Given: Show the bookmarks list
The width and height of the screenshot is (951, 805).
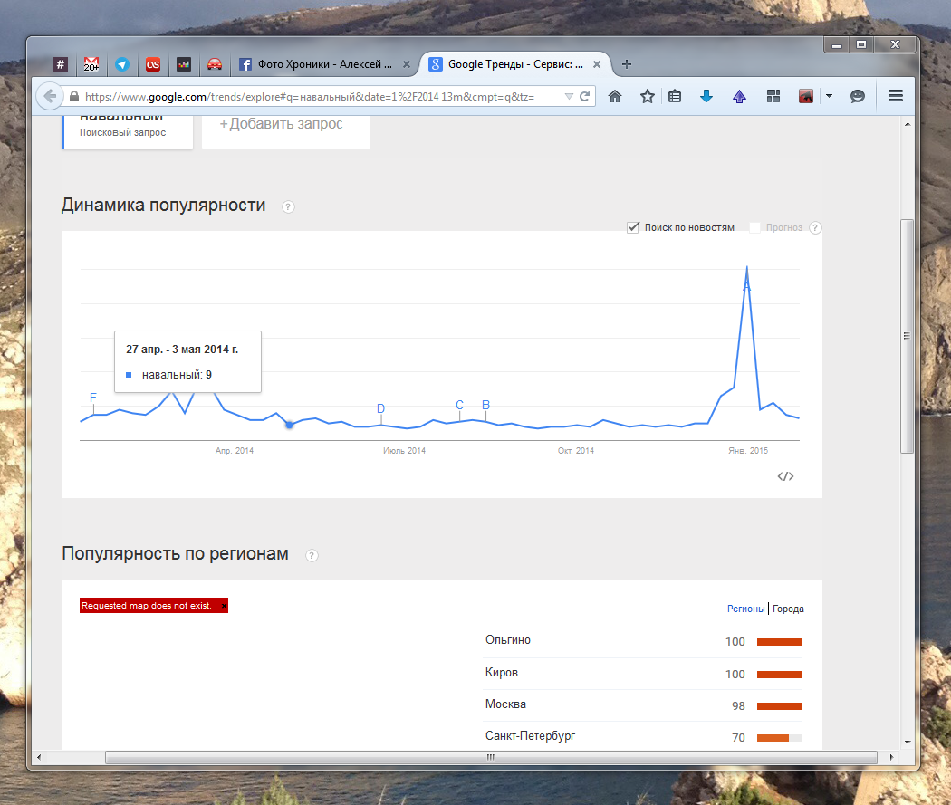Looking at the screenshot, I should 675,96.
